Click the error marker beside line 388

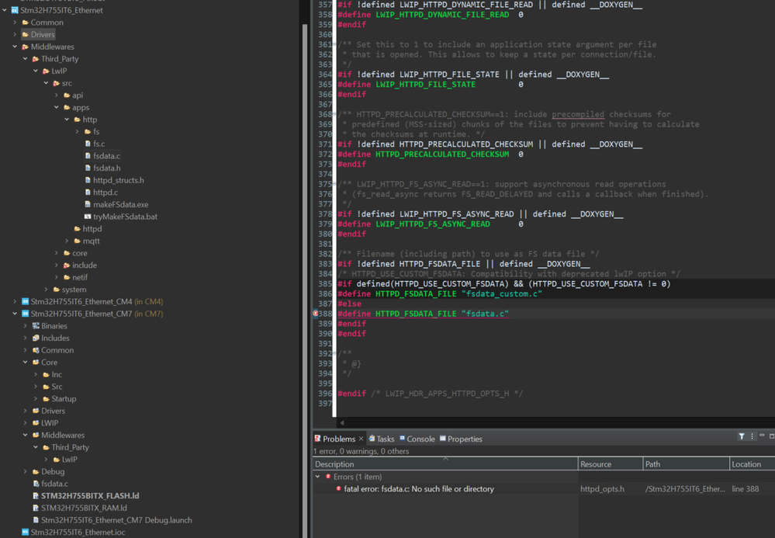tap(316, 314)
